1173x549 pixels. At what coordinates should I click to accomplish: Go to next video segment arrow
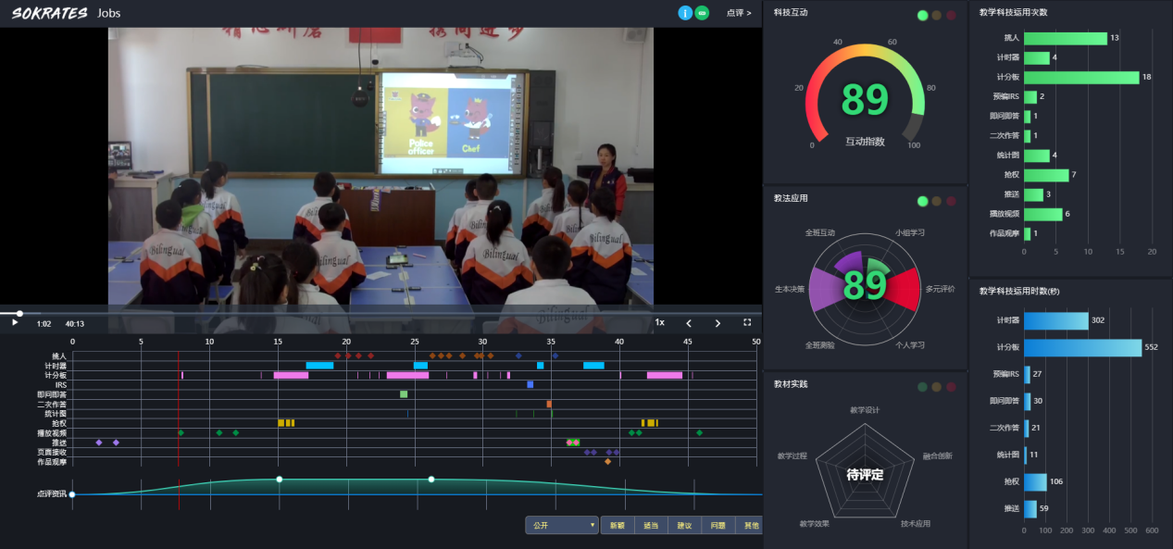(718, 323)
